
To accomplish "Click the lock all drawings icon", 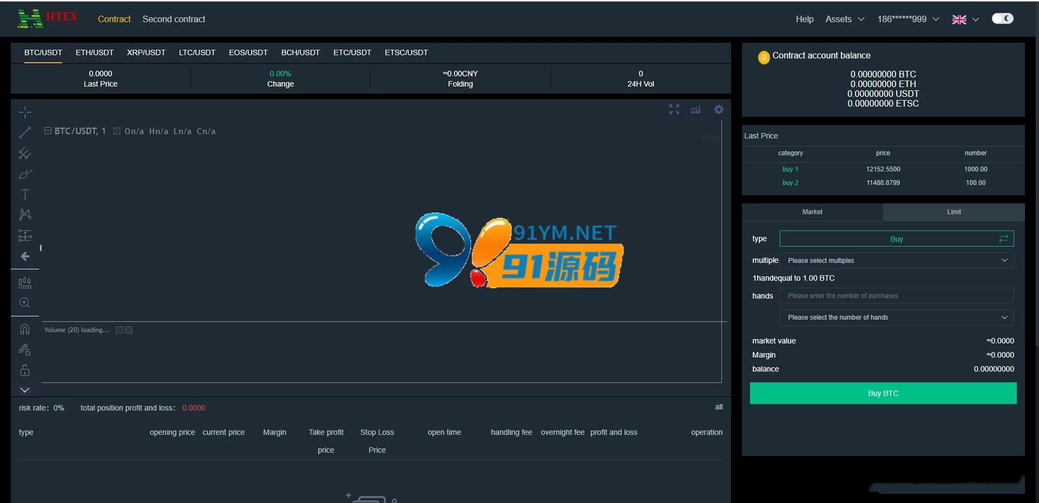I will pyautogui.click(x=25, y=370).
